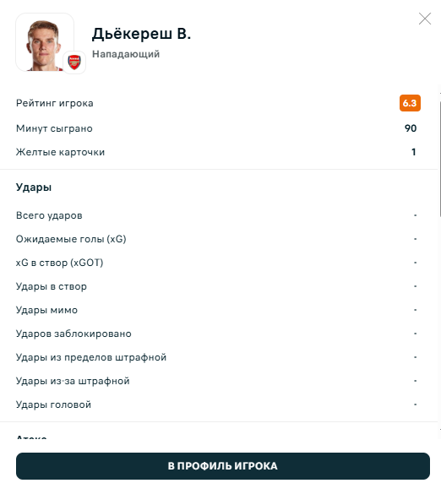Select the Всего ударов stat row
Image resolution: width=441 pixels, height=494 pixels.
coord(218,215)
